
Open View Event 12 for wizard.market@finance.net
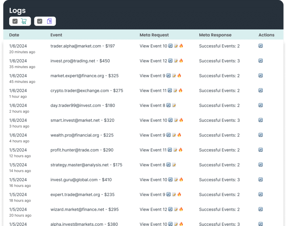(153, 209)
